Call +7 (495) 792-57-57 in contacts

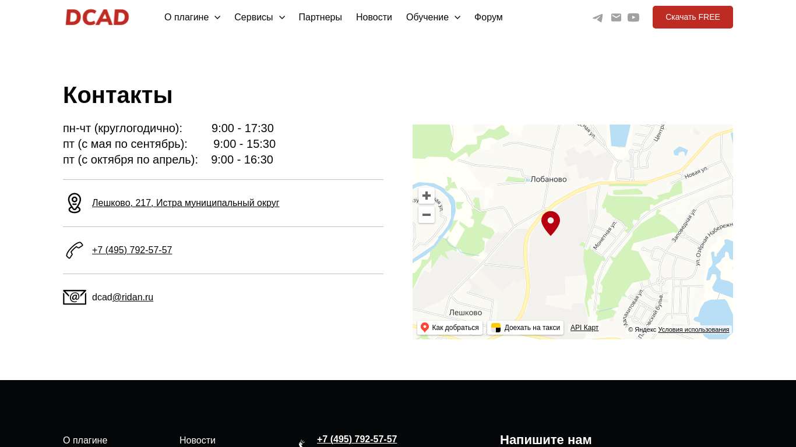pyautogui.click(x=132, y=250)
